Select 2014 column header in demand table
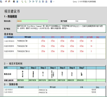This screenshot has width=107, height=97. 43,37
